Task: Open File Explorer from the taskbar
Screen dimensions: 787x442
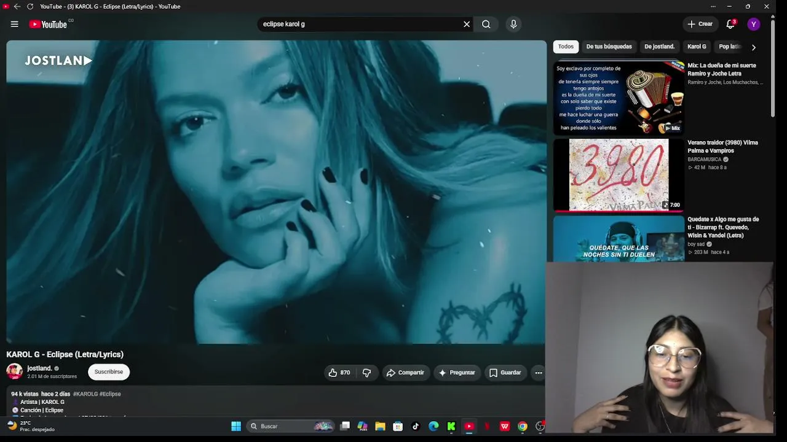Action: pyautogui.click(x=381, y=426)
